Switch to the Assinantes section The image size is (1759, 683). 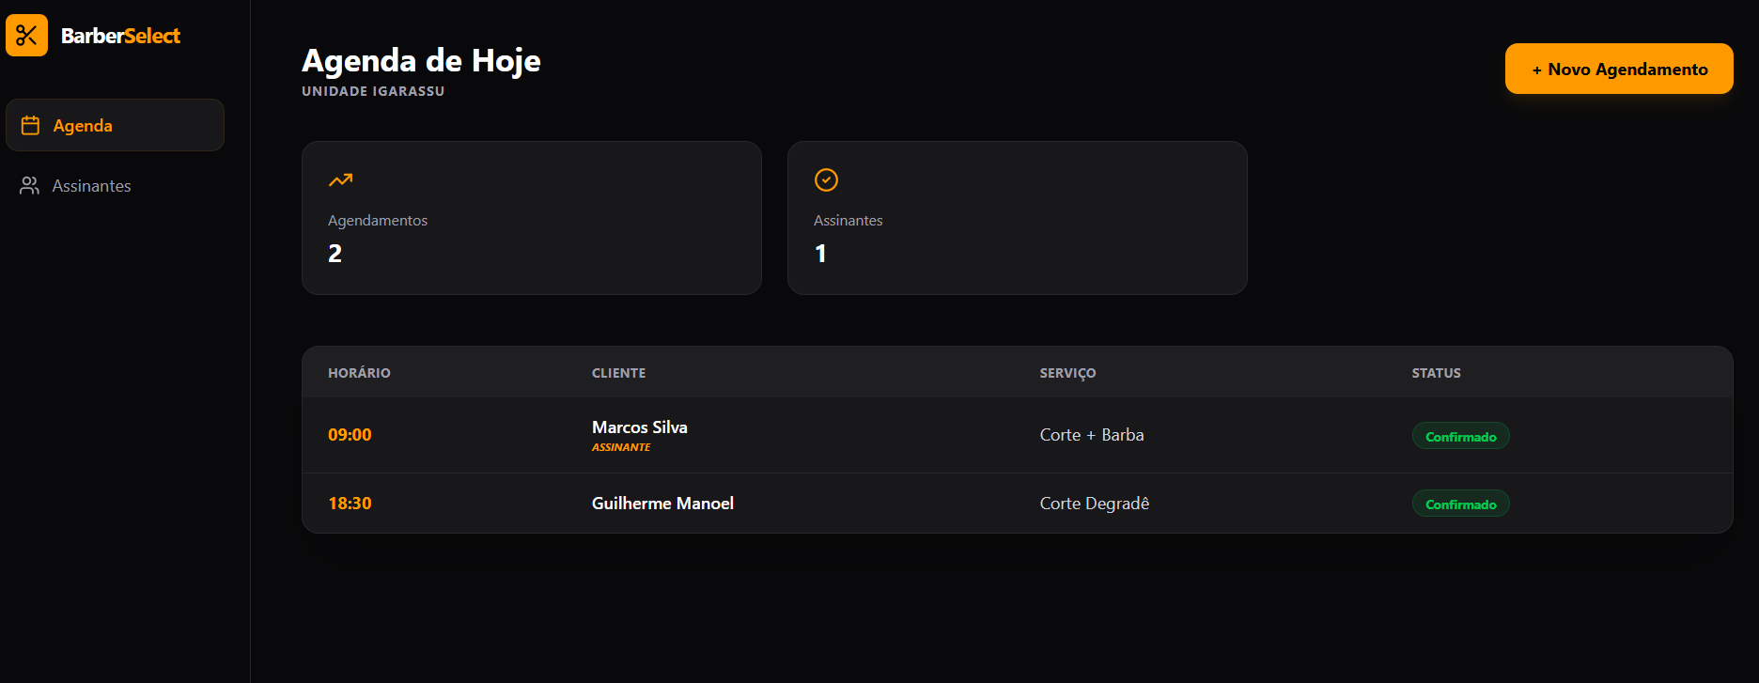90,185
